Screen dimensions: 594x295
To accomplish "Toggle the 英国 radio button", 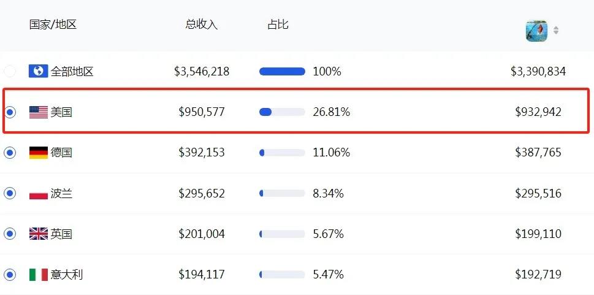I will point(9,234).
